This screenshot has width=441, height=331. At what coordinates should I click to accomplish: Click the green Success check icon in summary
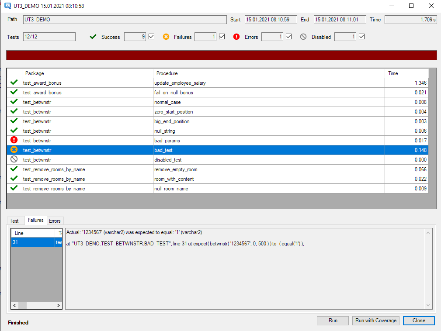[93, 37]
